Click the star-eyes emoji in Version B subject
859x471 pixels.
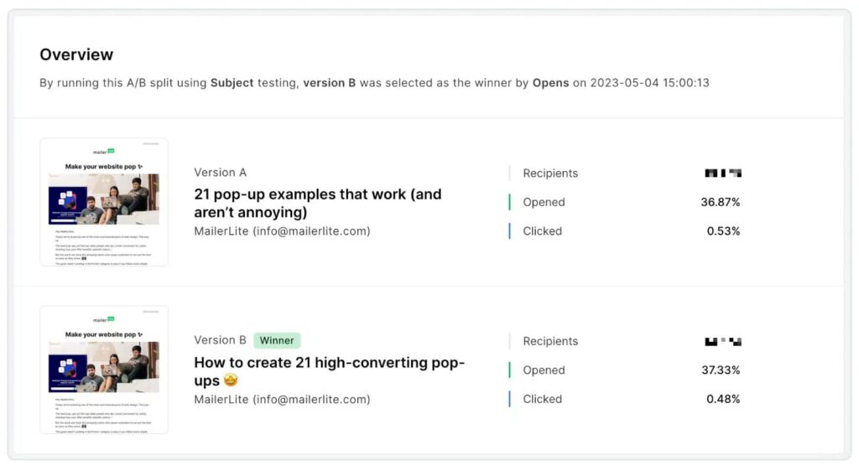pyautogui.click(x=231, y=380)
